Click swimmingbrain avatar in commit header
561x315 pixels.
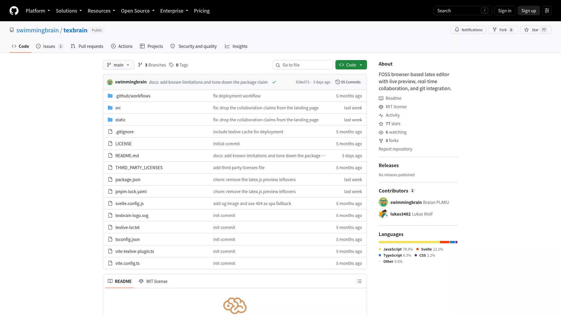110,82
